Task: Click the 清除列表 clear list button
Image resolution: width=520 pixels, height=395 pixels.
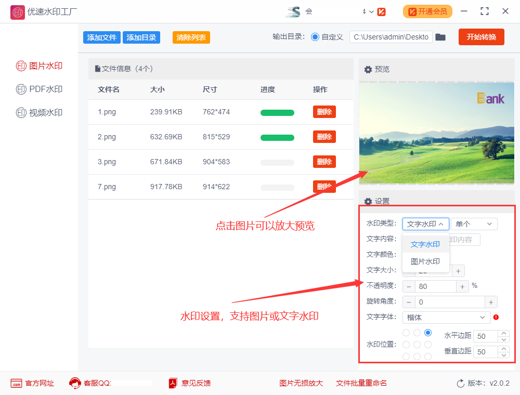Action: tap(191, 37)
